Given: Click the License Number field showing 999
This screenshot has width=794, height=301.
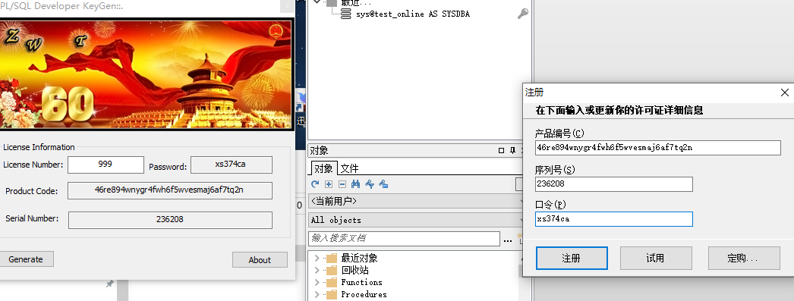Looking at the screenshot, I should 106,165.
